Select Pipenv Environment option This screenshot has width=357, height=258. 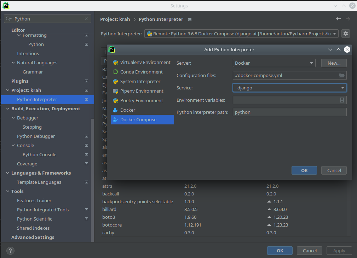pyautogui.click(x=143, y=91)
